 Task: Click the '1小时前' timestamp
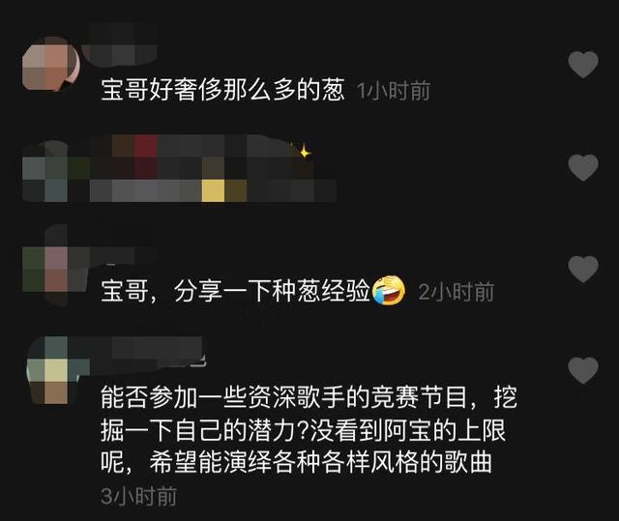pos(394,91)
